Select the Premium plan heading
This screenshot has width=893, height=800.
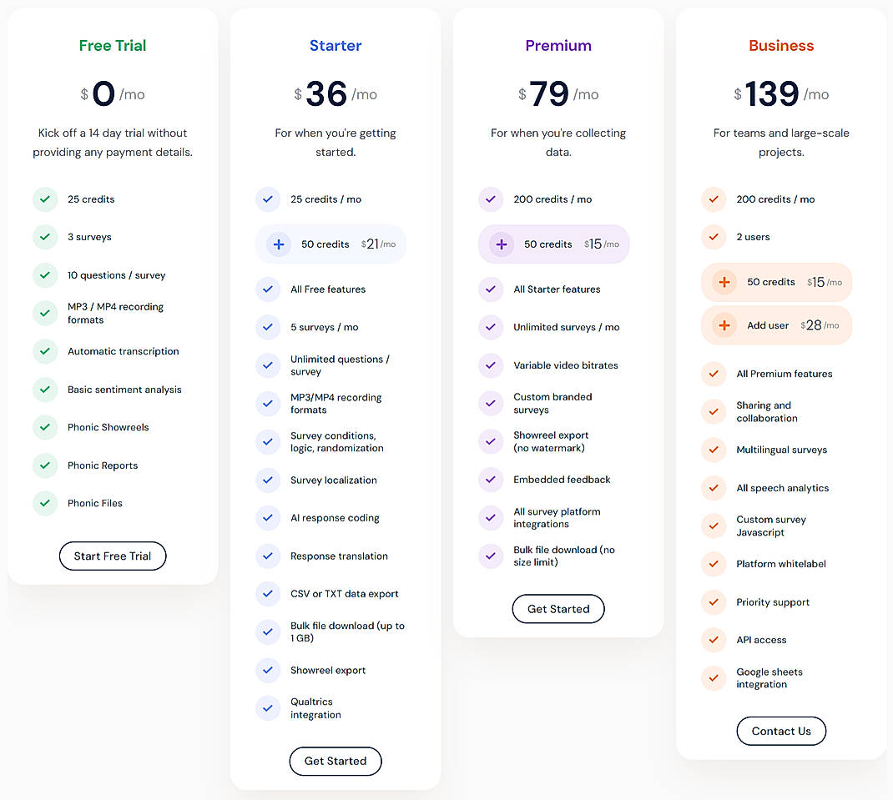click(x=557, y=46)
